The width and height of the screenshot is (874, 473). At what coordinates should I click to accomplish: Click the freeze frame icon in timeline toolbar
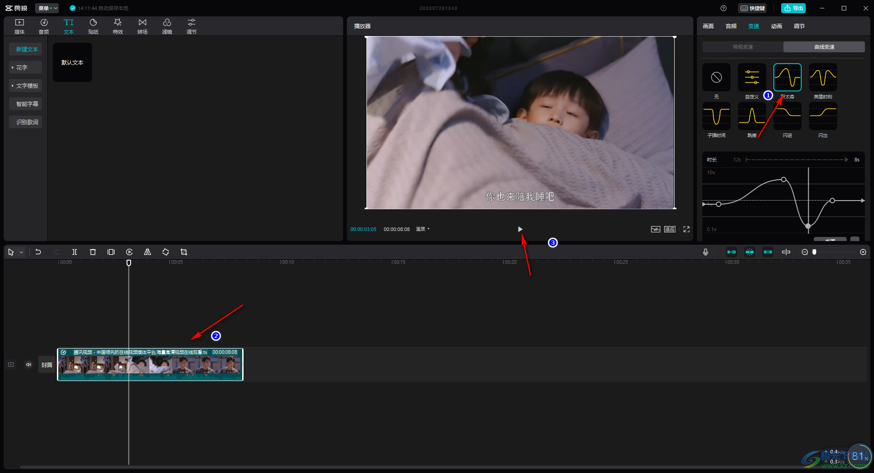click(111, 252)
